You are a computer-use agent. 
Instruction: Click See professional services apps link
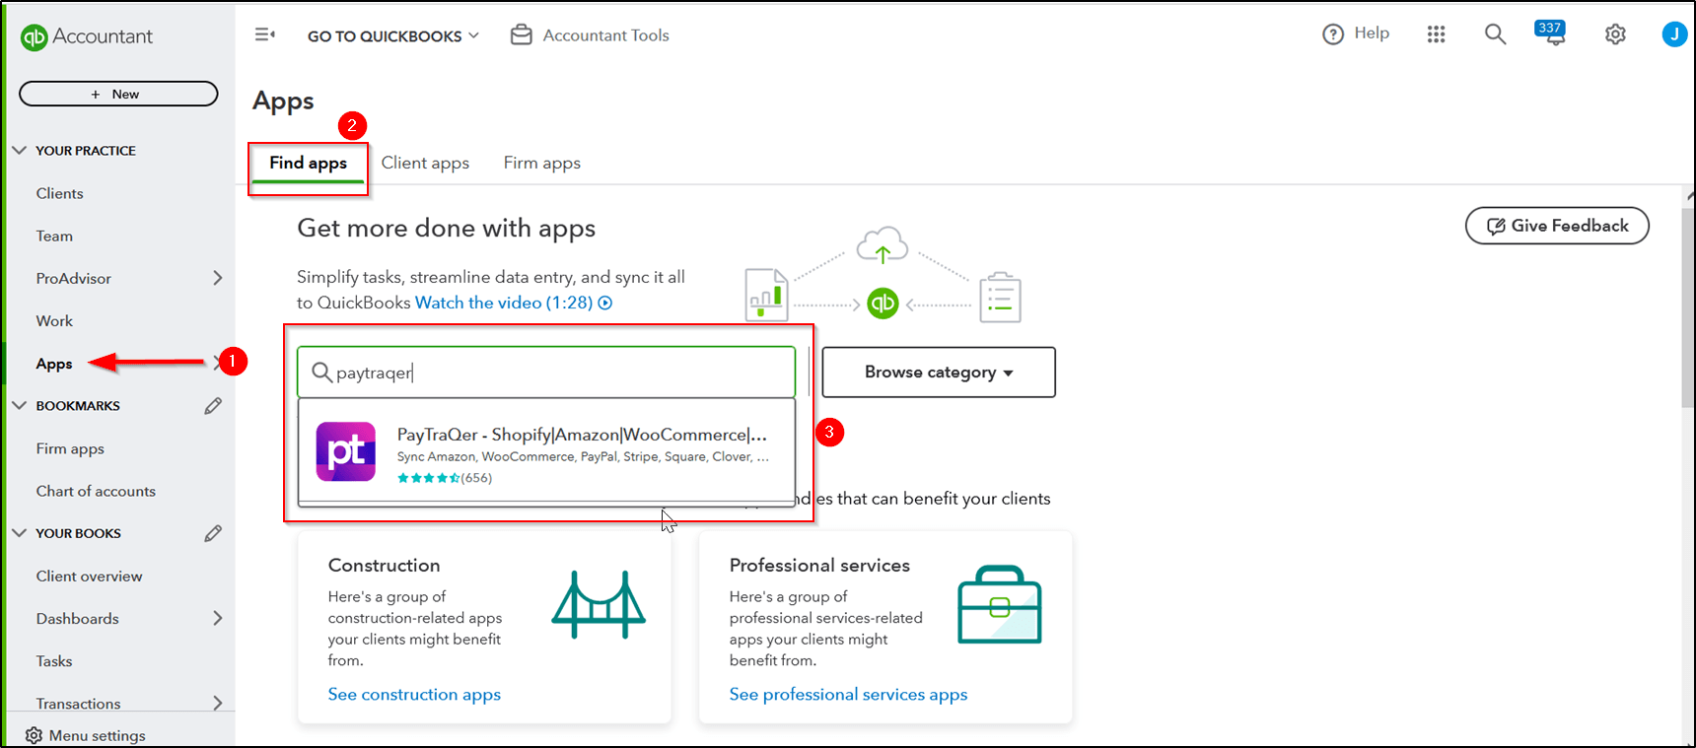(848, 695)
